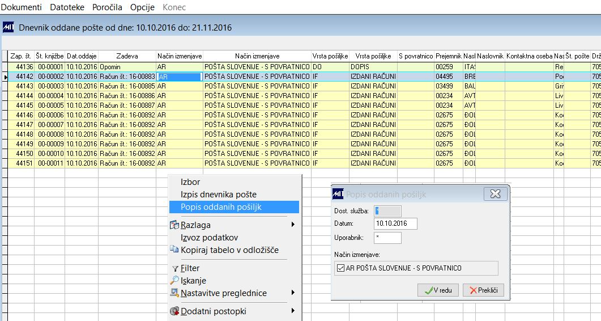Image resolution: width=601 pixels, height=321 pixels.
Task: Click the Zadeva column header
Action: 127,56
